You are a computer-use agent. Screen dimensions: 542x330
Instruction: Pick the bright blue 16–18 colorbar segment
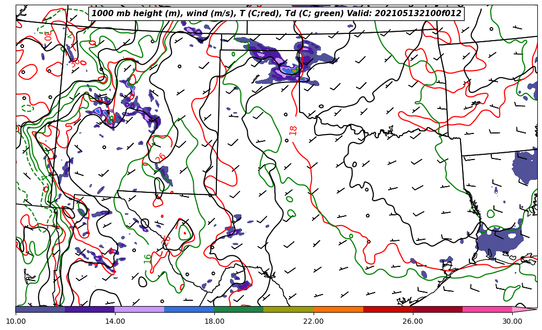pyautogui.click(x=189, y=309)
